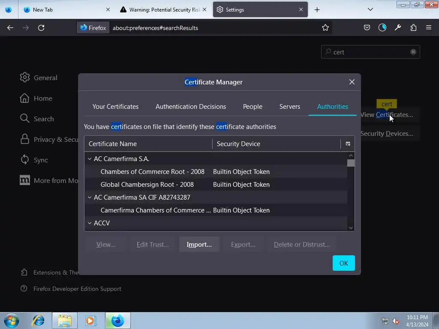Click the certificate list scroll up arrow
439x329 pixels.
351,156
